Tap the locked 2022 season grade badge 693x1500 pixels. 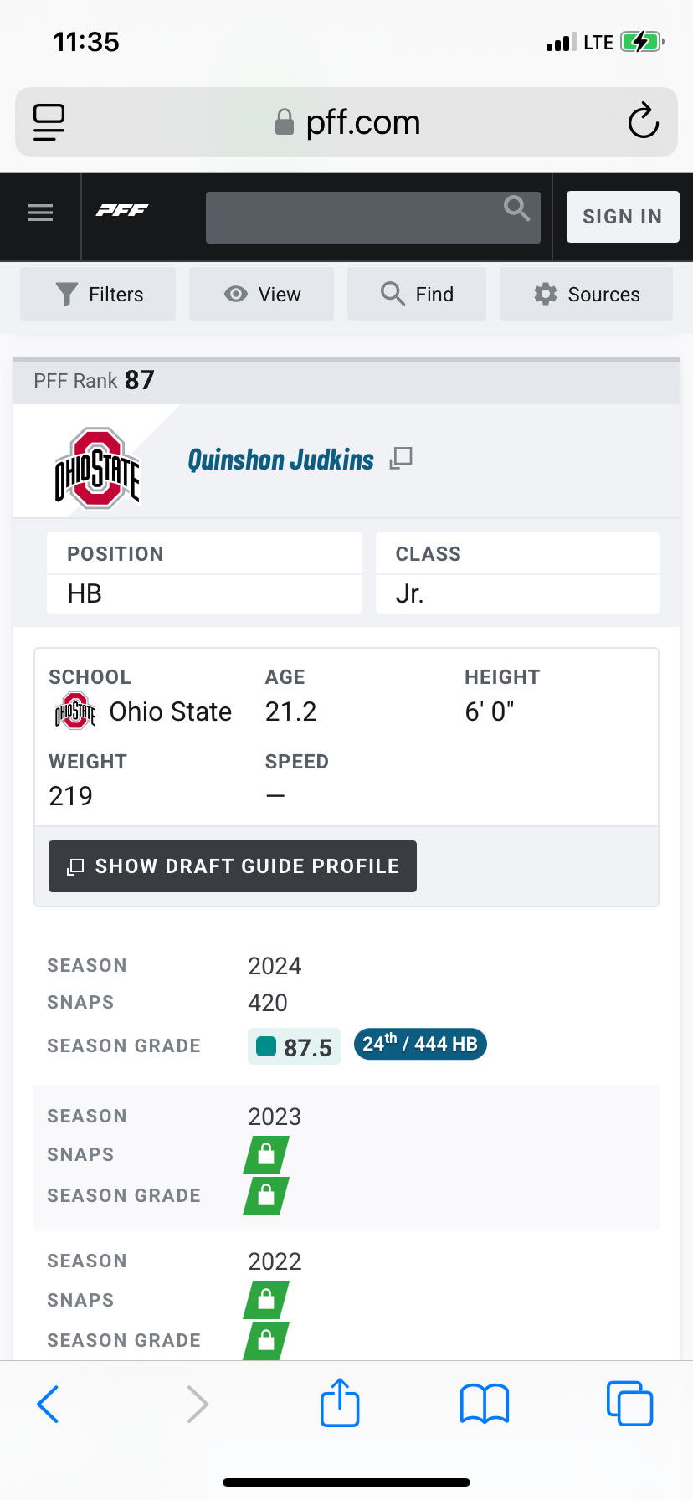click(x=266, y=1341)
